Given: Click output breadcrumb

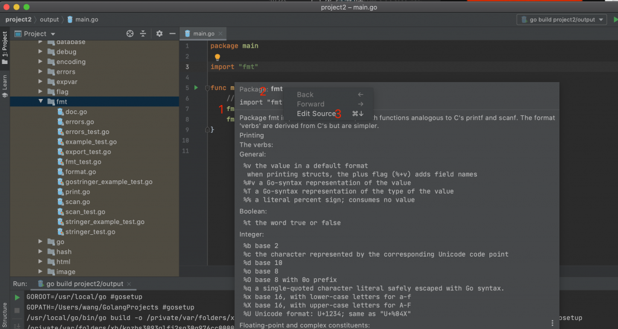Looking at the screenshot, I should (49, 19).
